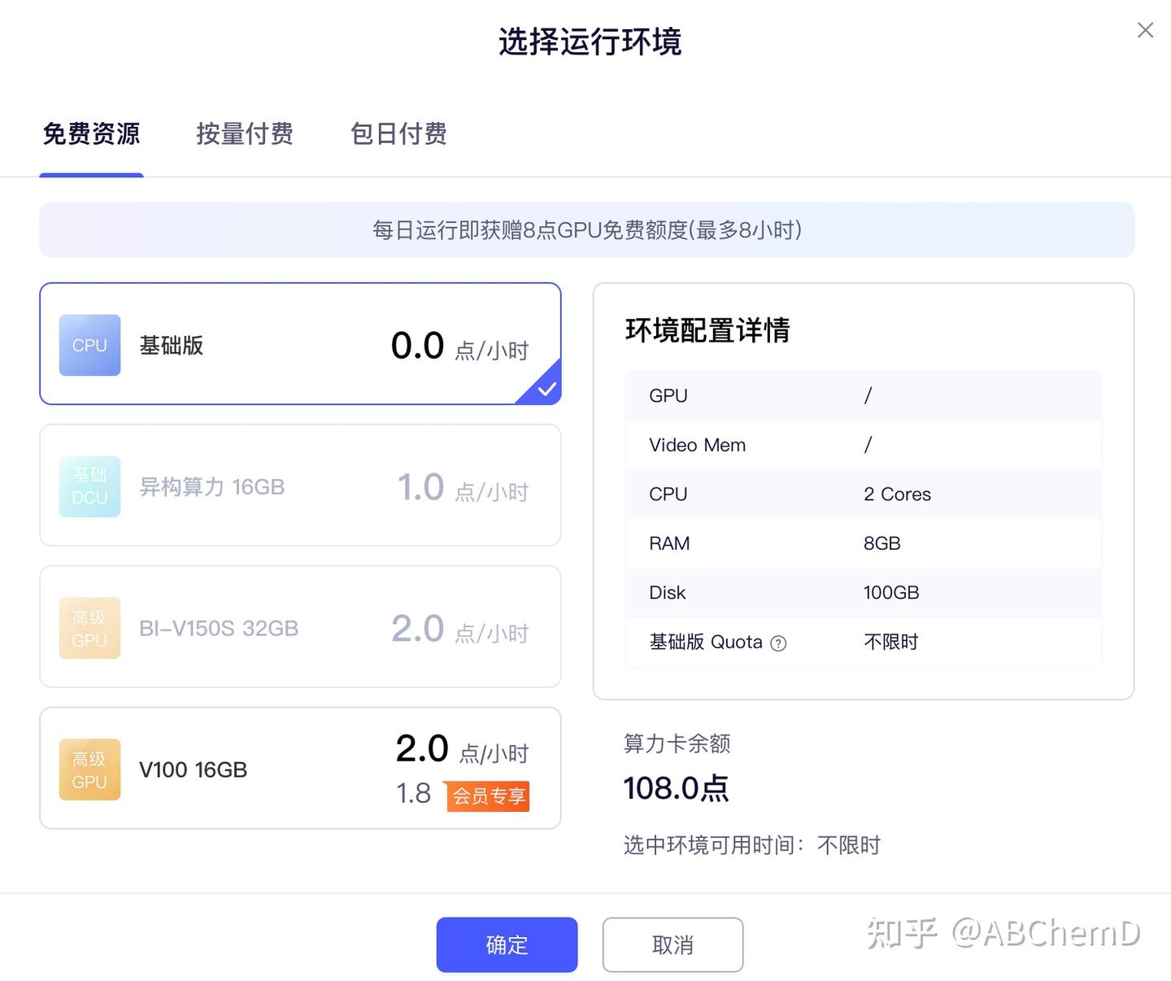1171x981 pixels.
Task: Click the 选中环境可用时间 不限时 text
Action: pyautogui.click(x=751, y=845)
